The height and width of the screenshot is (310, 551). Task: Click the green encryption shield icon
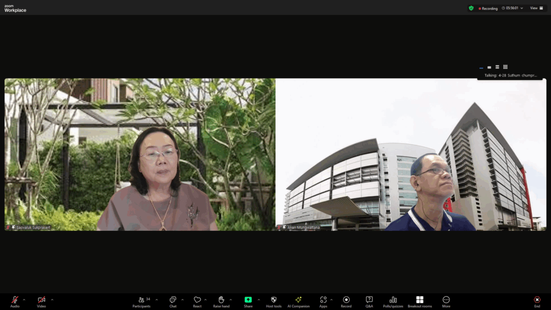[471, 8]
